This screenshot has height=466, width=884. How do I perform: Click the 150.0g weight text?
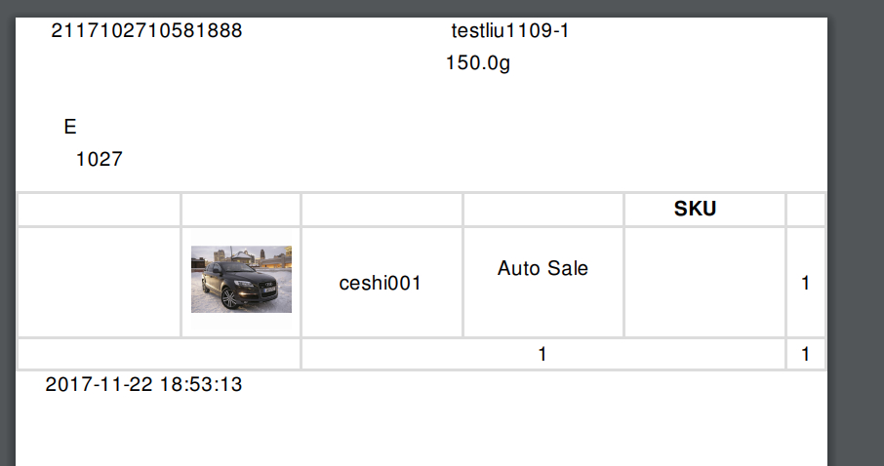478,62
